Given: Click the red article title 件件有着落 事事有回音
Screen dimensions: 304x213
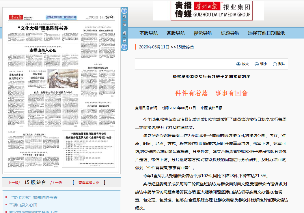Looking at the screenshot, I should 212,93.
